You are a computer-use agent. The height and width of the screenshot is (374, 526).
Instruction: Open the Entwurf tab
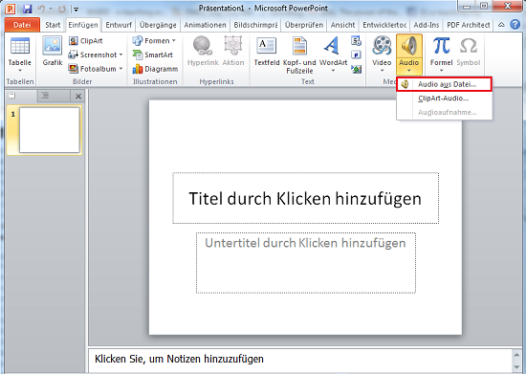pyautogui.click(x=119, y=25)
